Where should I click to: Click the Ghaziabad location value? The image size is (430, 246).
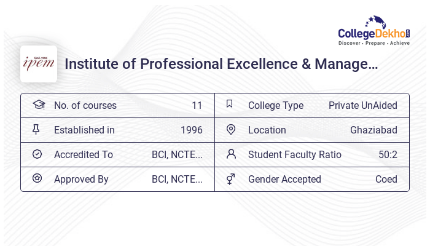click(x=373, y=130)
